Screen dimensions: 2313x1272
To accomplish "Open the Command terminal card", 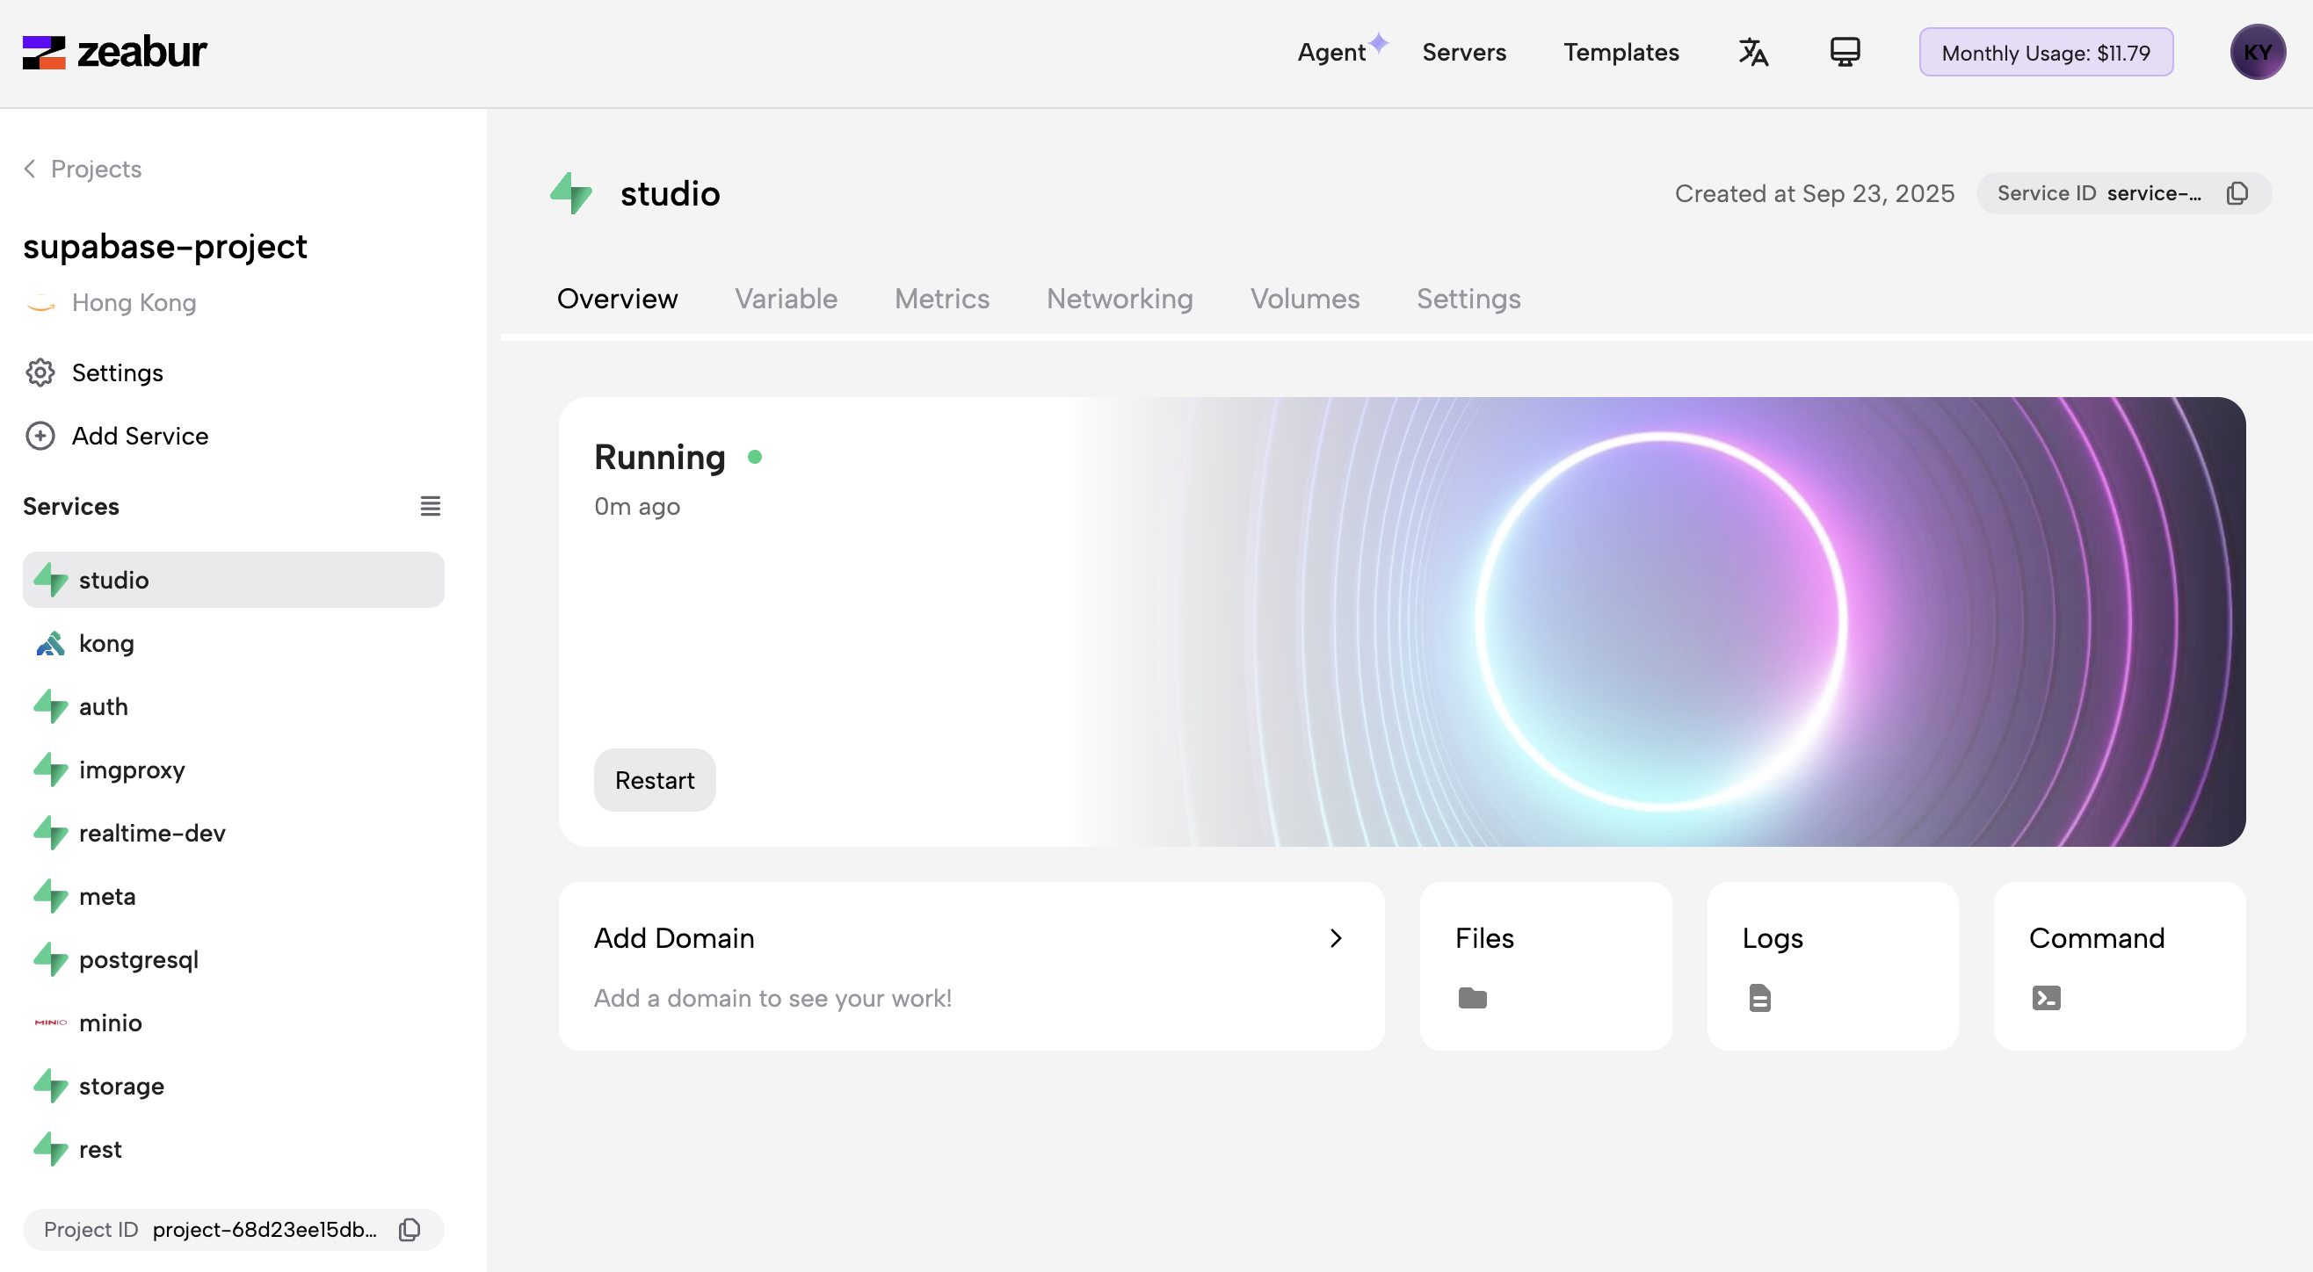I will (x=2119, y=965).
